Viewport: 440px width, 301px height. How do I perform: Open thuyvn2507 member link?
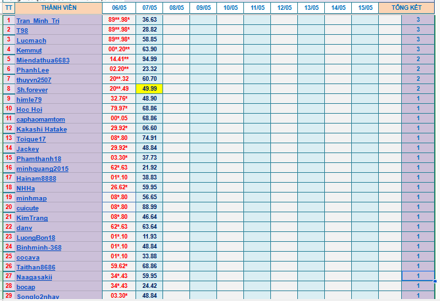click(34, 80)
